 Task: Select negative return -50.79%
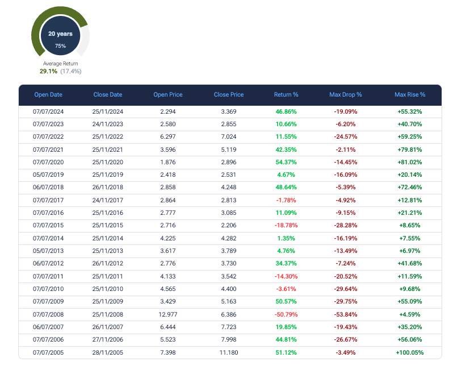tap(286, 314)
